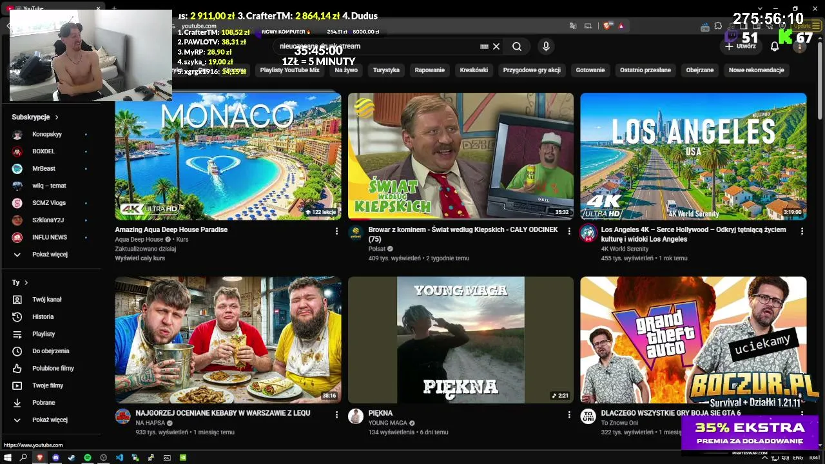Open the Historia sidebar item

click(43, 316)
